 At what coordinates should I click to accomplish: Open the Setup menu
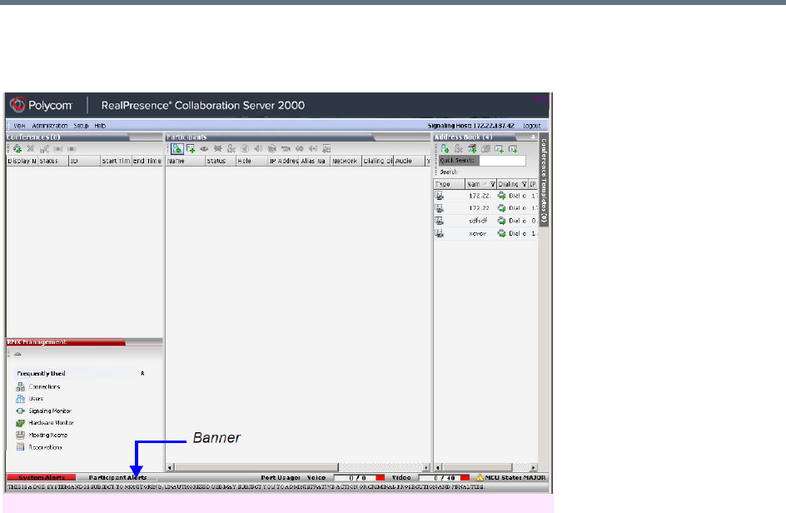pos(82,126)
